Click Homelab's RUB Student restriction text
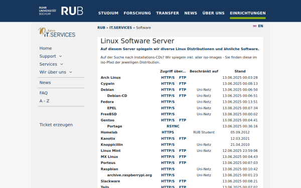 click(204, 132)
